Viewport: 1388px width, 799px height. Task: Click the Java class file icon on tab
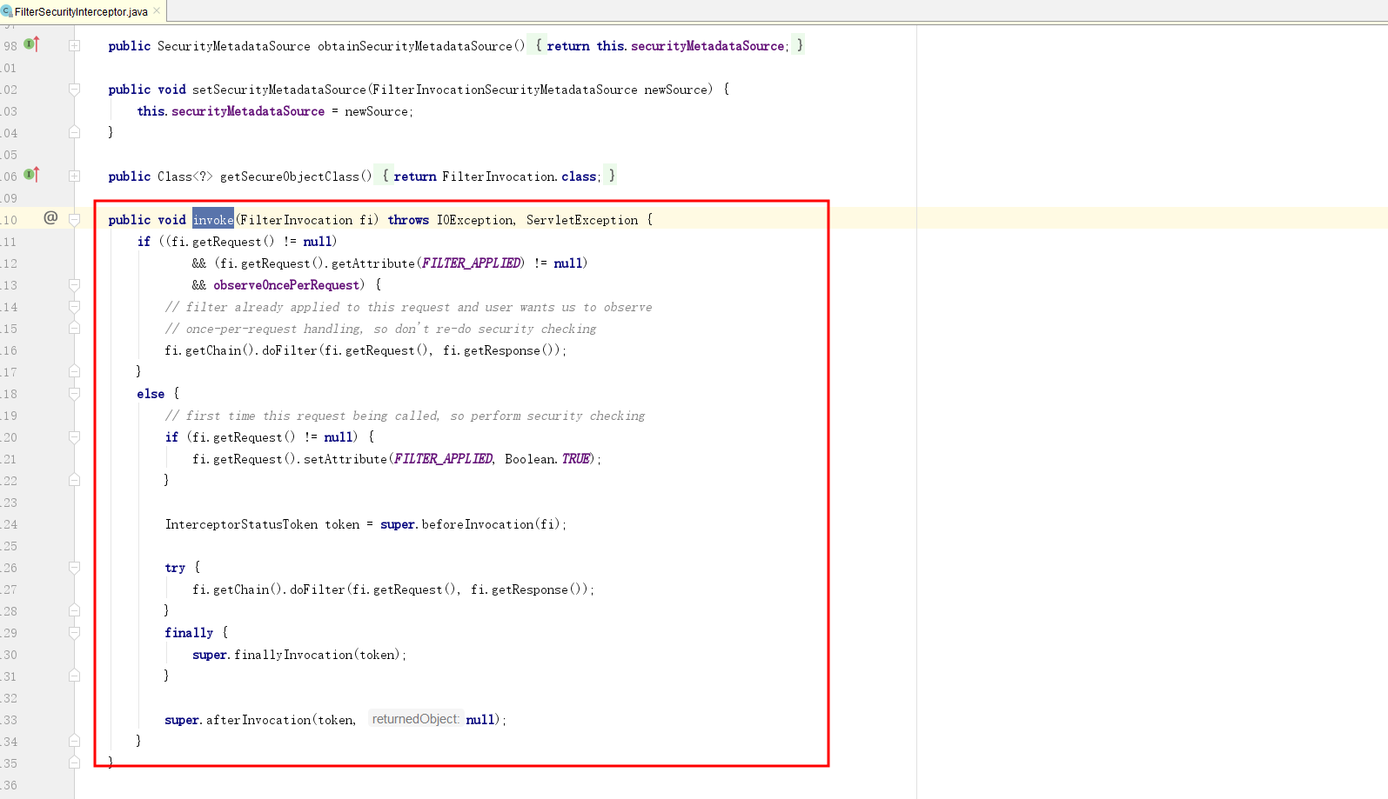coord(7,11)
